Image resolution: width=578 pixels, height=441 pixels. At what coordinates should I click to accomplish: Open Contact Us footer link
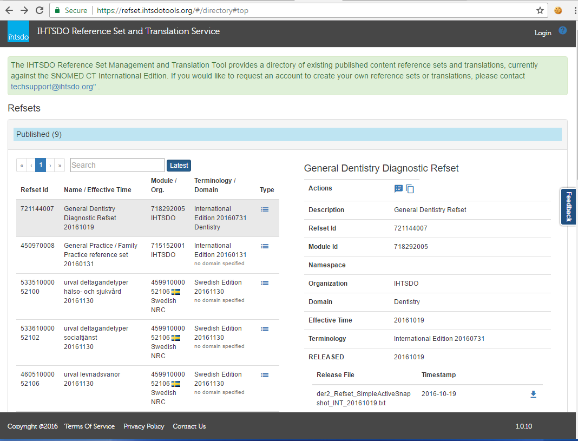coord(189,426)
